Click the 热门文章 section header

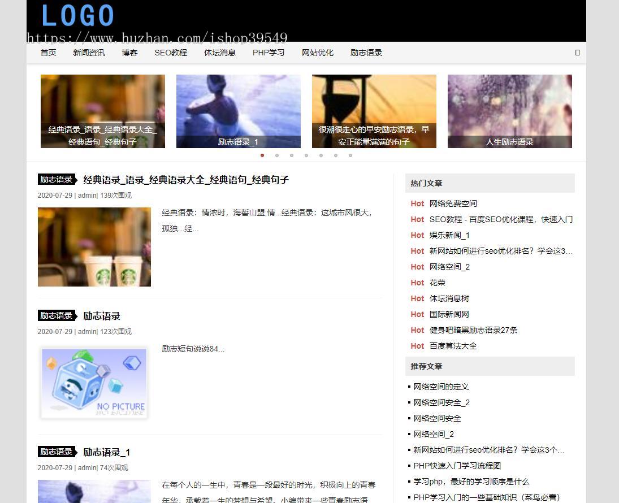[x=490, y=183]
